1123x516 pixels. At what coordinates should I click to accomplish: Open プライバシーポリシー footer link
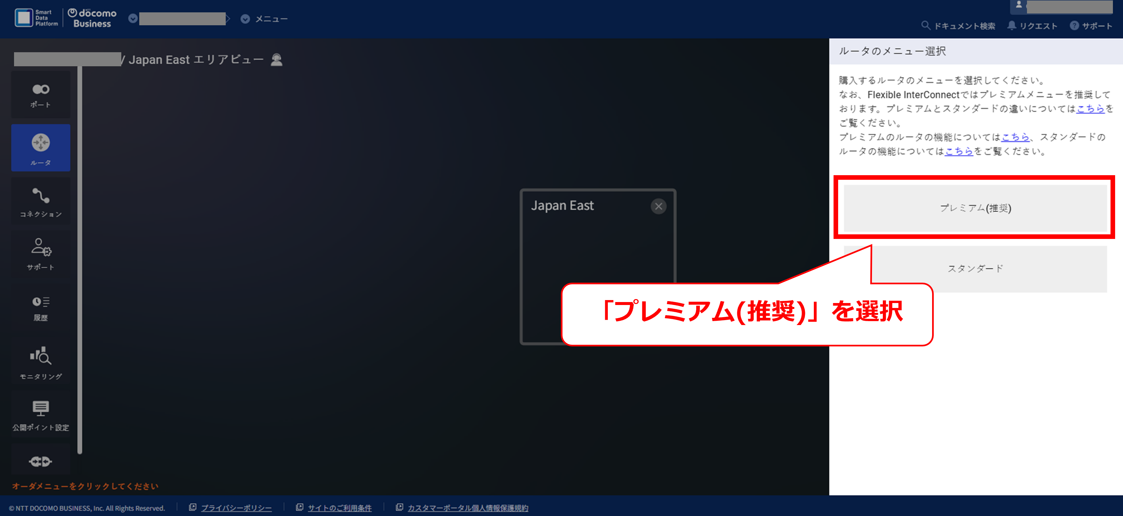tap(236, 508)
